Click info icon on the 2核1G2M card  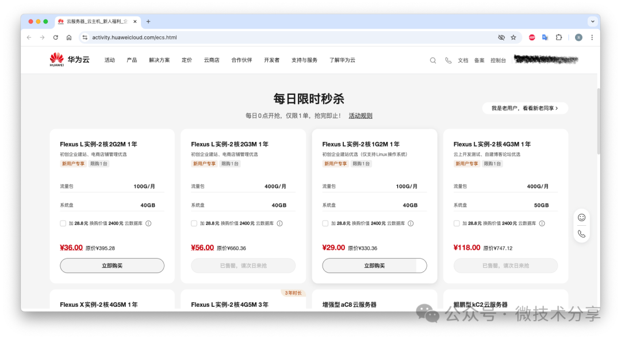click(411, 223)
